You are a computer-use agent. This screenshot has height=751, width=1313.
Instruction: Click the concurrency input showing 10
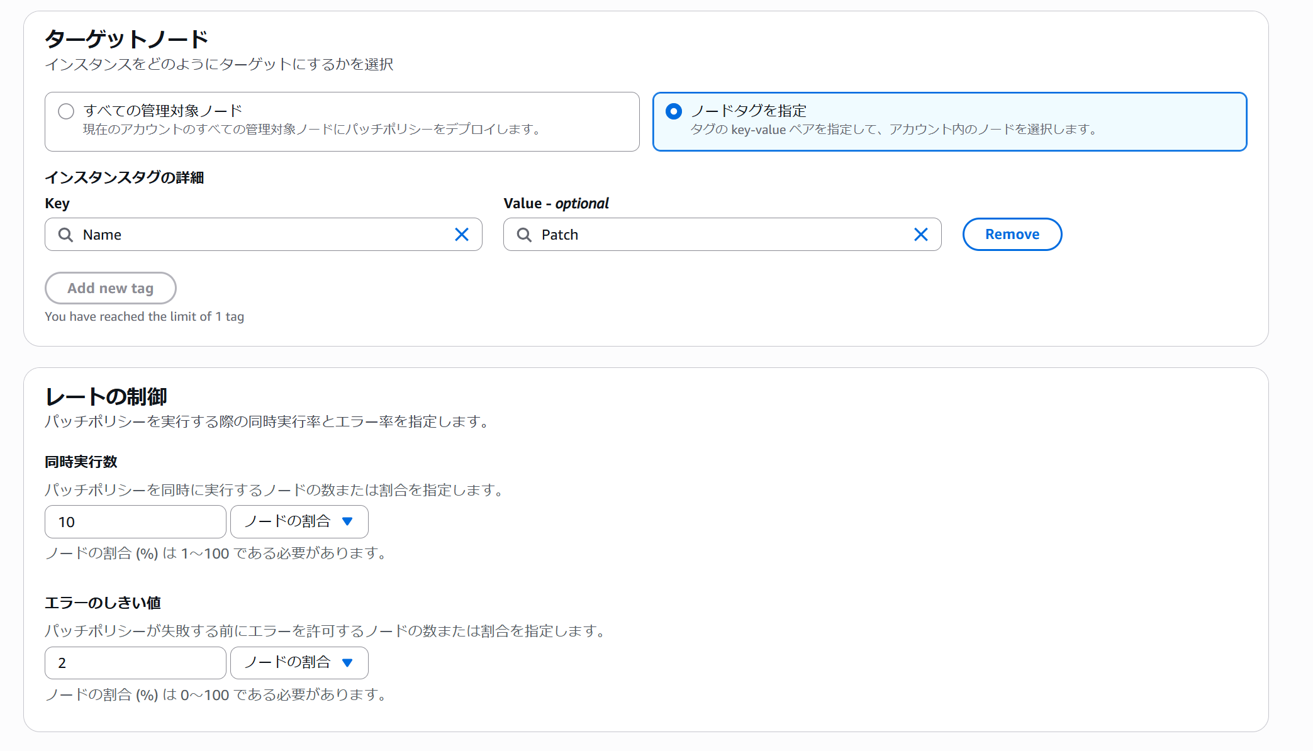click(x=135, y=521)
